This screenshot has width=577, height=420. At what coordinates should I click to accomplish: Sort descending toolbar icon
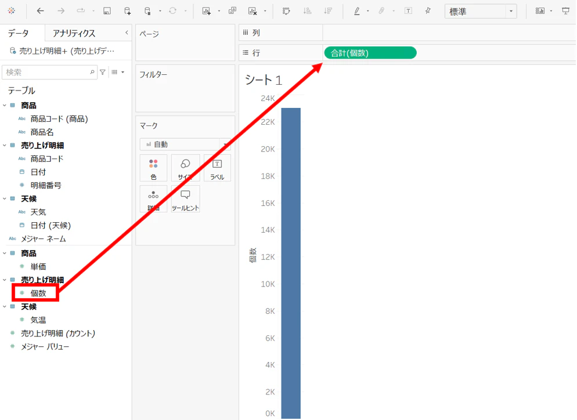[328, 11]
